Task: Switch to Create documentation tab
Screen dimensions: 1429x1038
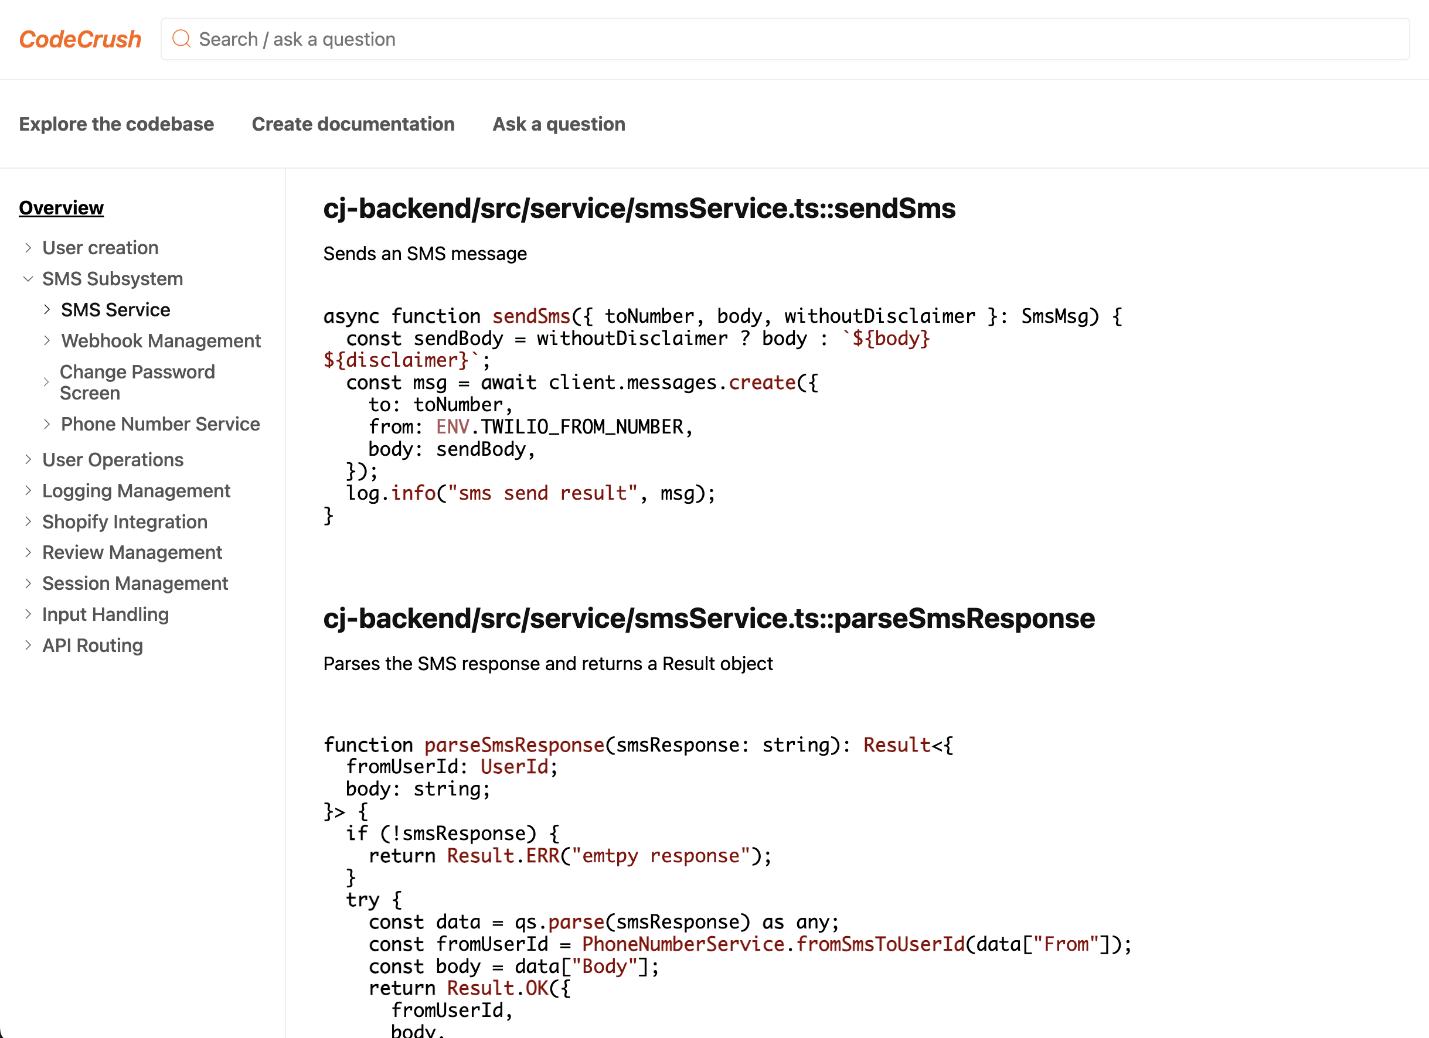Action: point(353,124)
